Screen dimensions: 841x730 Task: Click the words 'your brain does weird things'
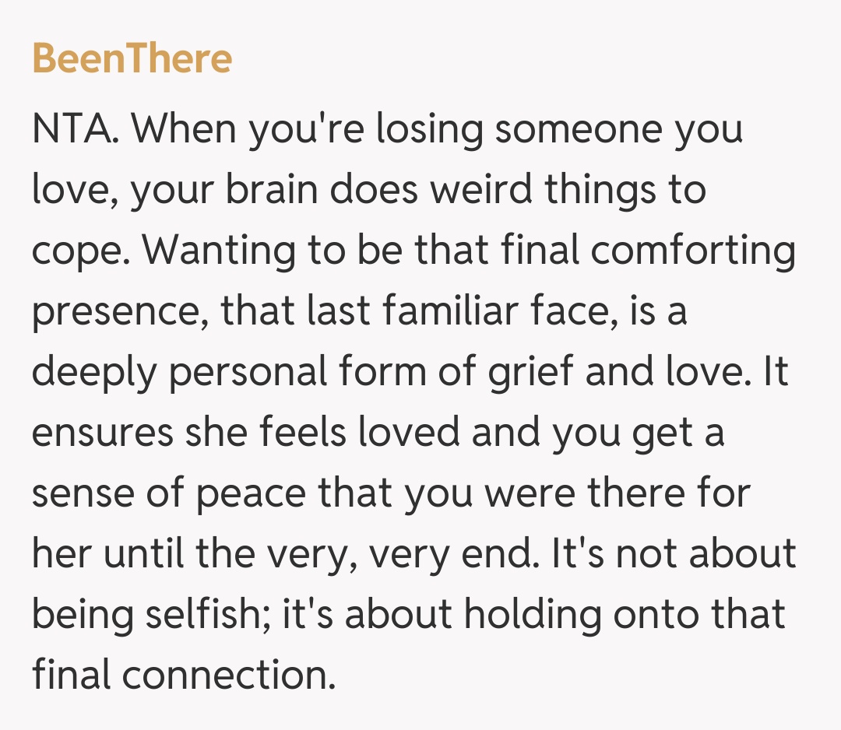click(393, 190)
